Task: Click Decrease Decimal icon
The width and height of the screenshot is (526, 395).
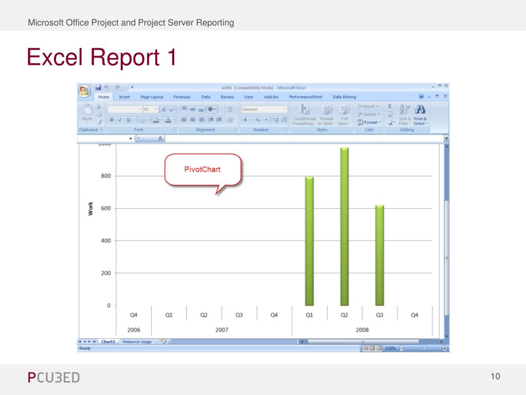Action: click(284, 120)
